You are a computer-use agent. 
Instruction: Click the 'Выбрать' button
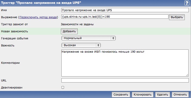177,17
